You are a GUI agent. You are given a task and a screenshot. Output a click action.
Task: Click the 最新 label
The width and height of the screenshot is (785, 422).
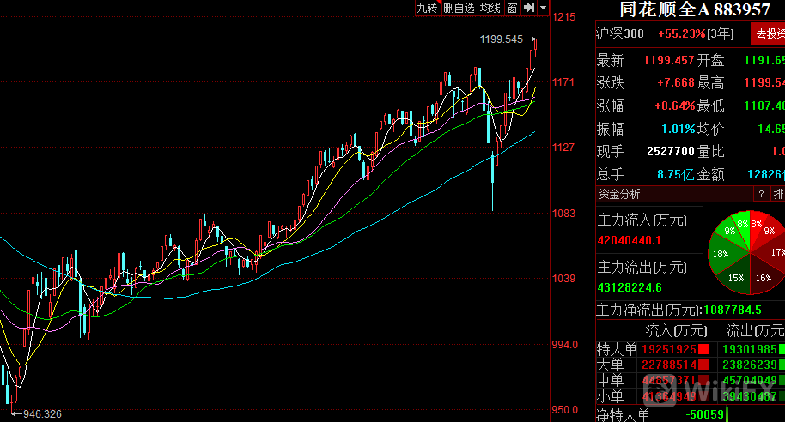click(610, 61)
